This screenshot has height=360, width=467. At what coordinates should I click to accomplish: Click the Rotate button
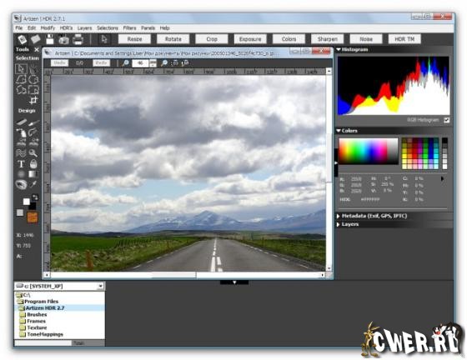coord(173,39)
